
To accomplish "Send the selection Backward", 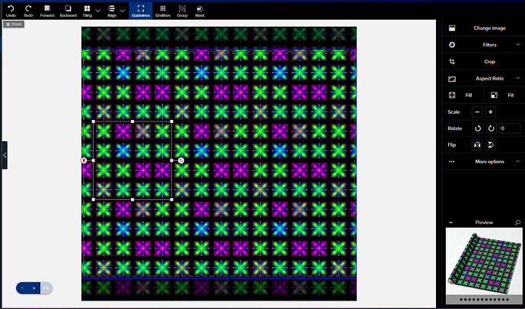I will (x=68, y=11).
